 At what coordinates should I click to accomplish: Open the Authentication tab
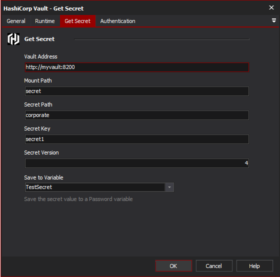point(117,21)
